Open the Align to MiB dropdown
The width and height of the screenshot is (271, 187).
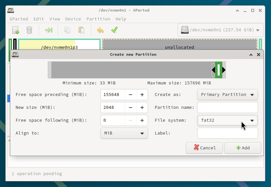[124, 133]
